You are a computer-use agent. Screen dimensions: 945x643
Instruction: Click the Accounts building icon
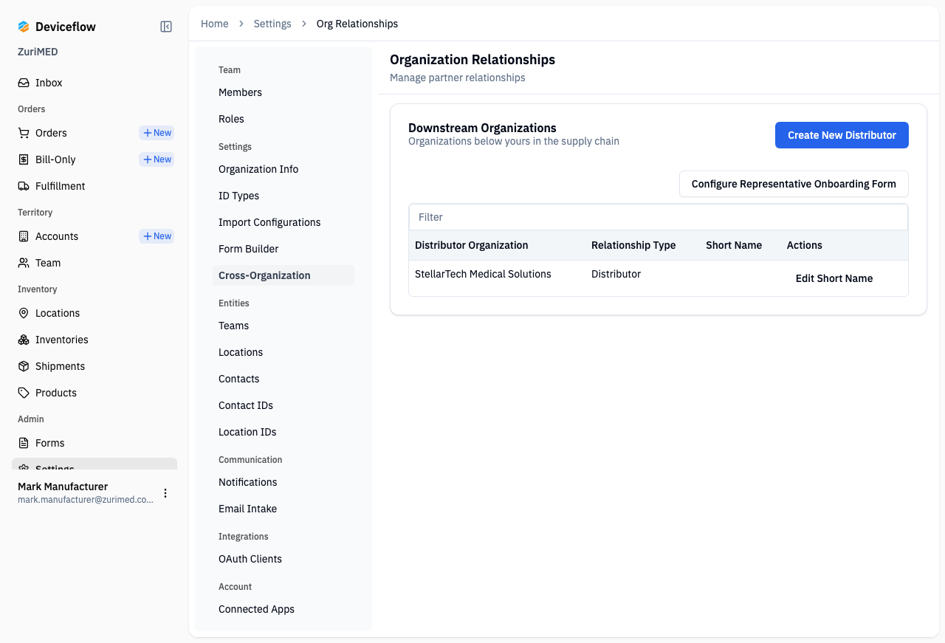coord(24,236)
